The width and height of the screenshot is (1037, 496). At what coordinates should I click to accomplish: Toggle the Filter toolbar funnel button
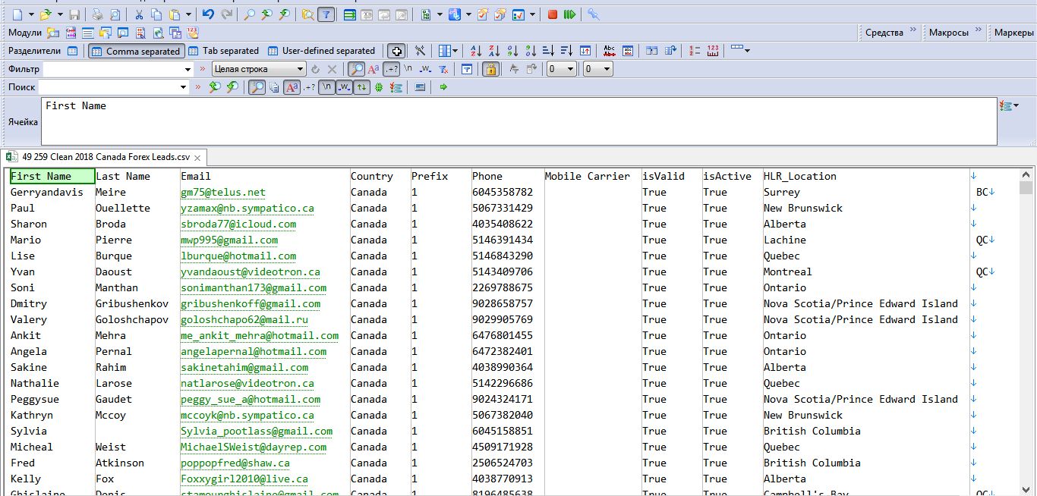click(326, 14)
